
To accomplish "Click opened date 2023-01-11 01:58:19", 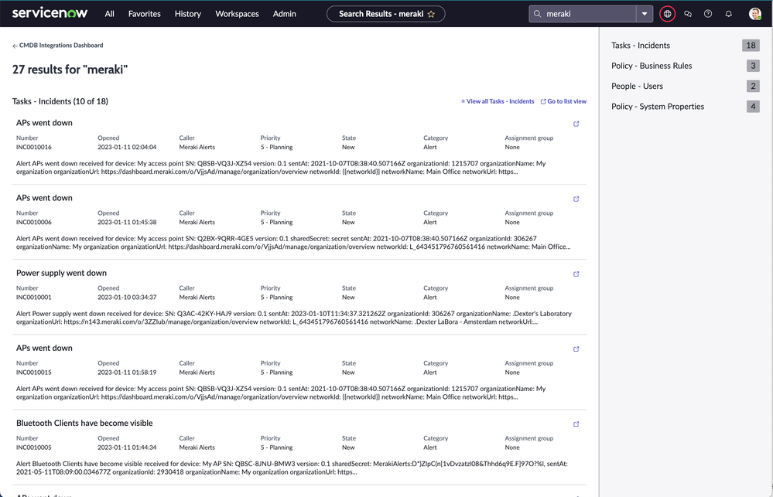I will [127, 373].
